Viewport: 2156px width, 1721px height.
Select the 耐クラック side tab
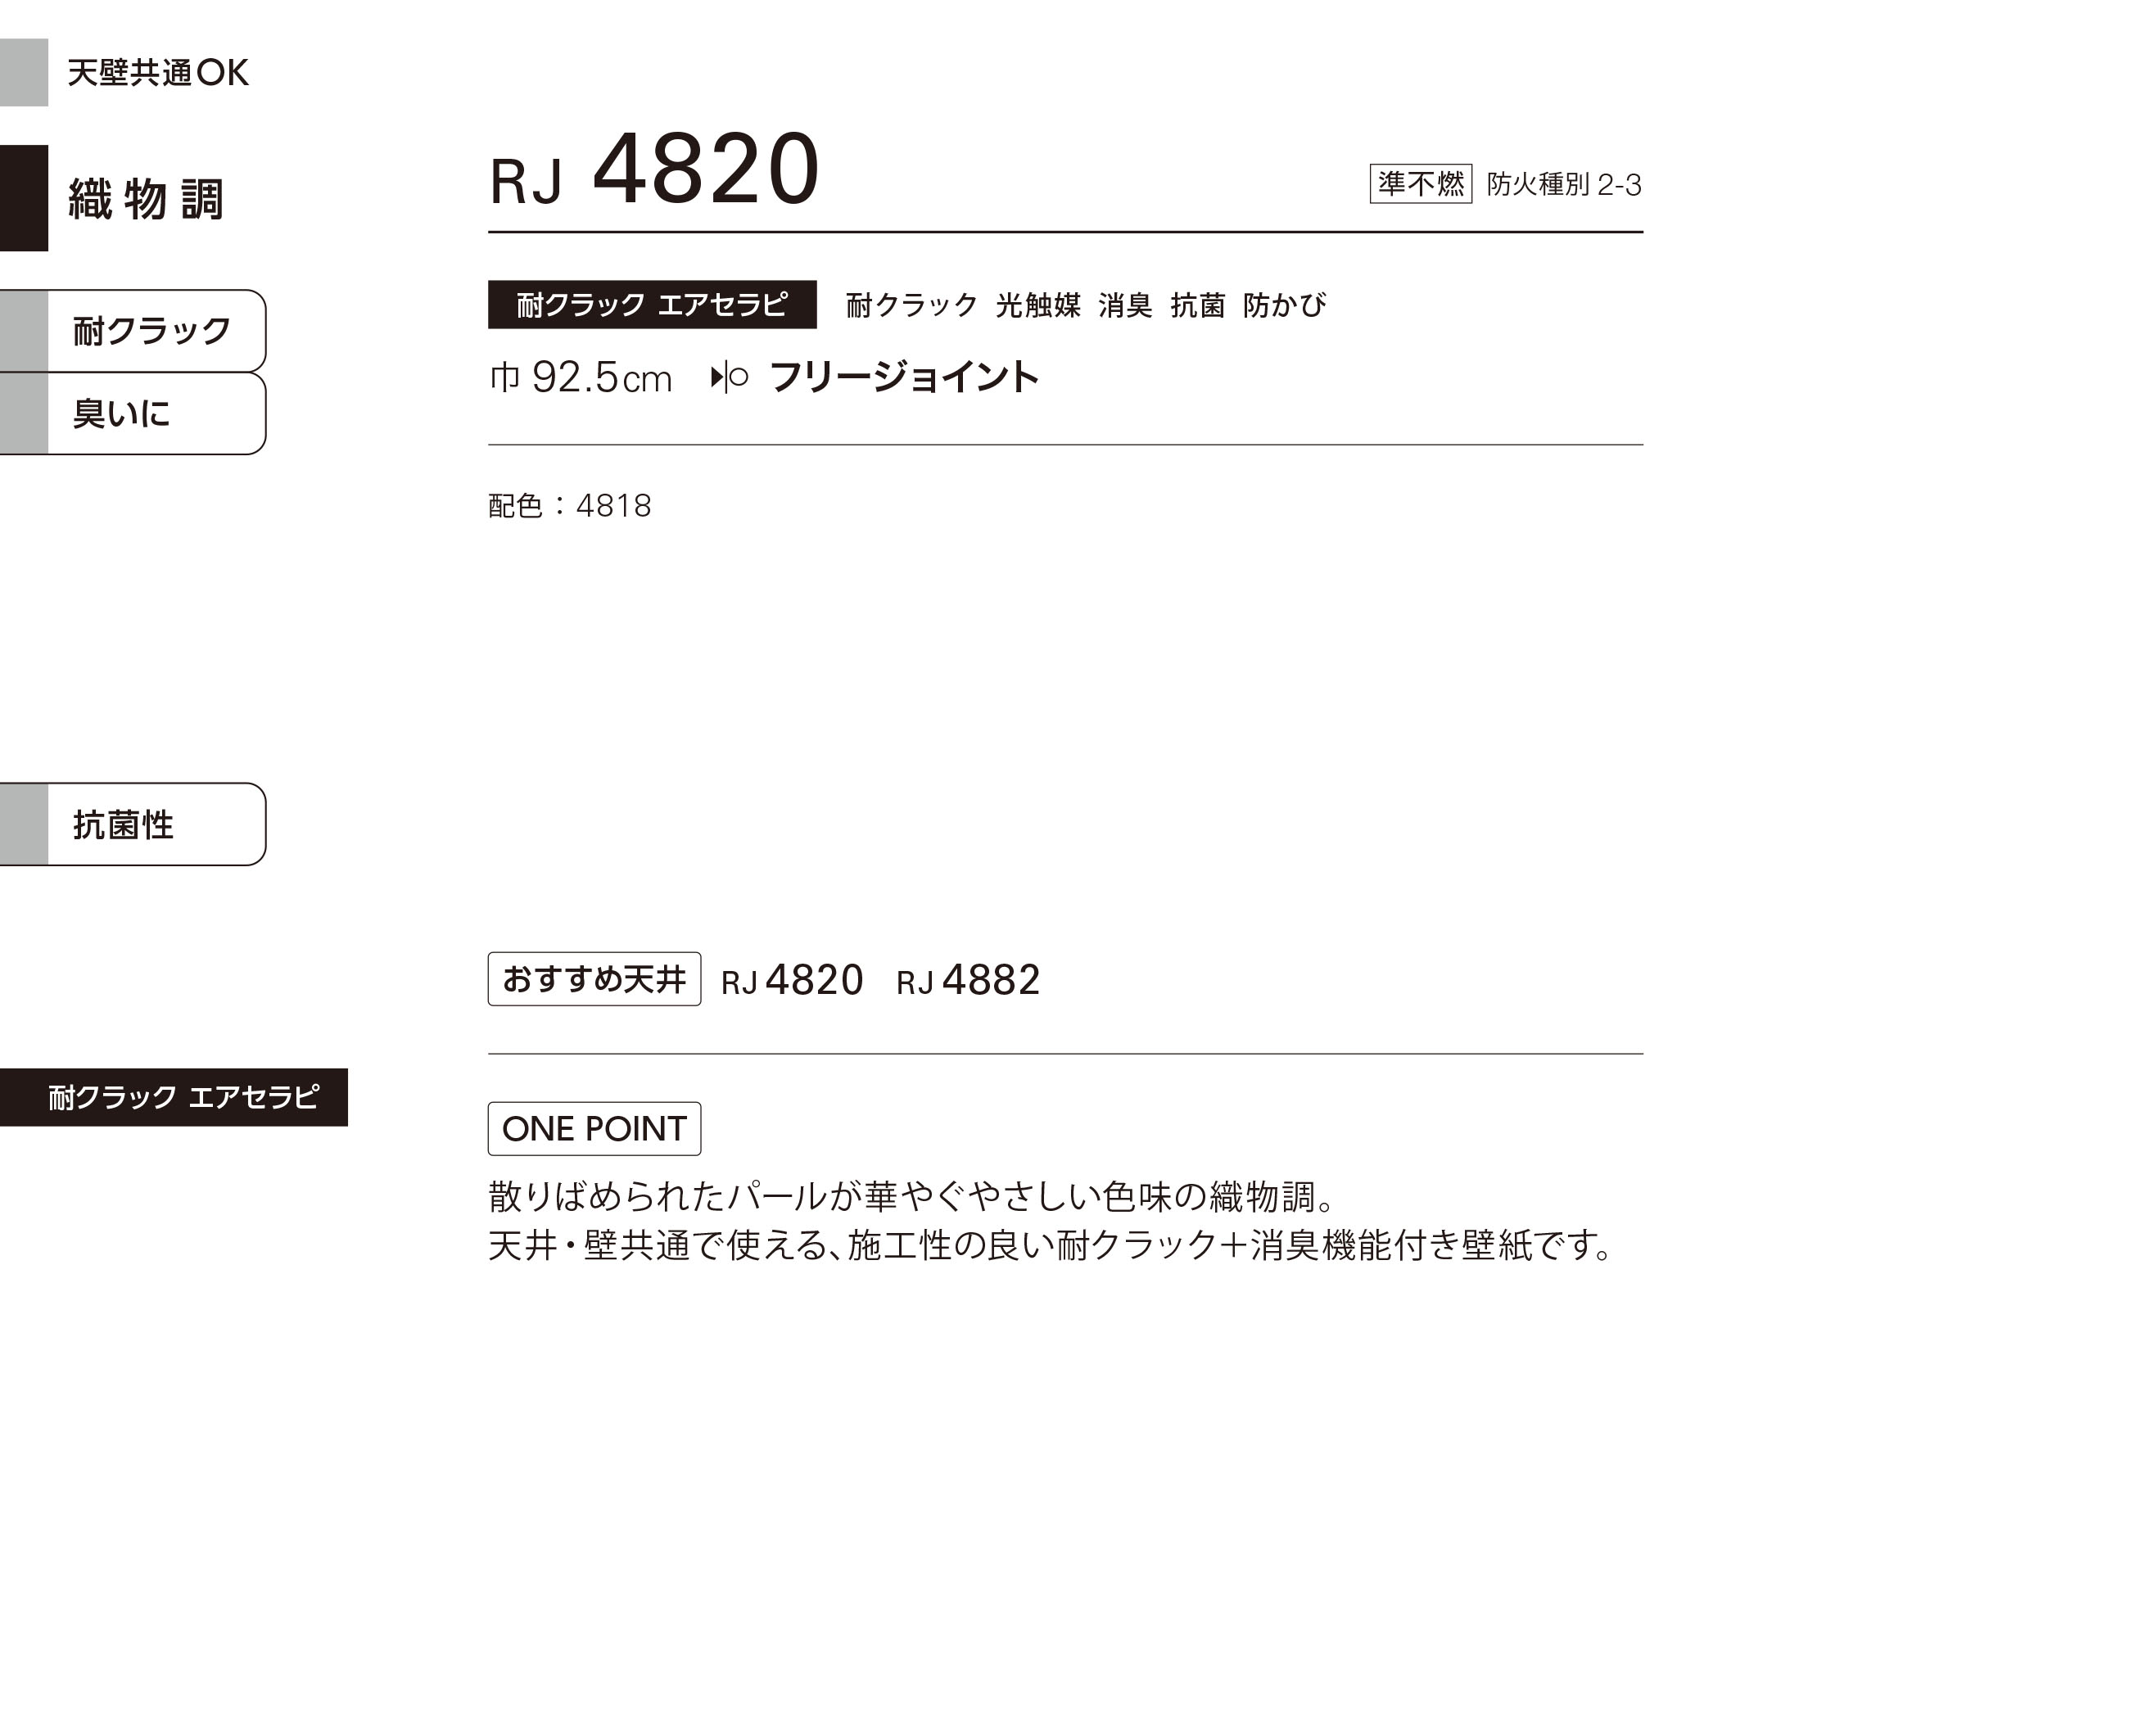pos(133,331)
